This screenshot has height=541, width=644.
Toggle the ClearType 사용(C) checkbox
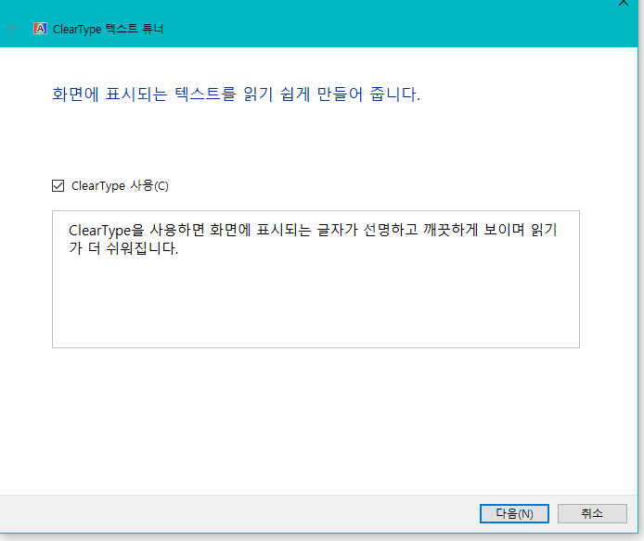tap(58, 186)
